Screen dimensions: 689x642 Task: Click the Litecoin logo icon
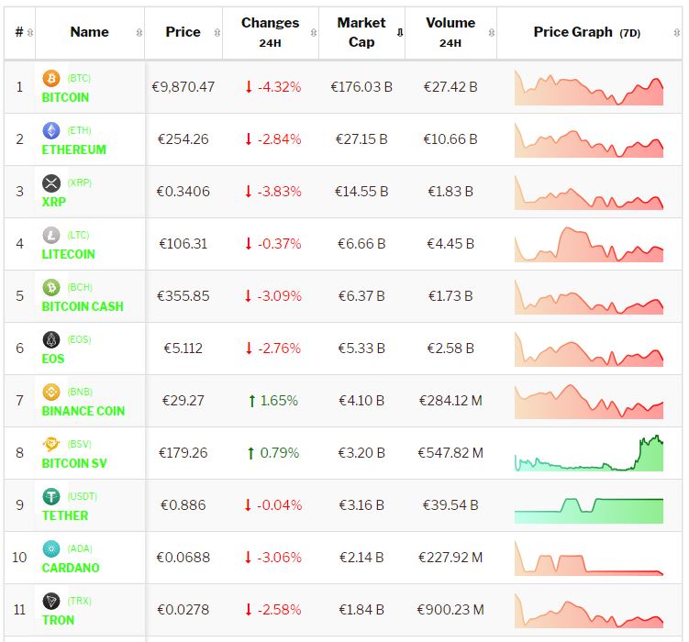pos(51,236)
